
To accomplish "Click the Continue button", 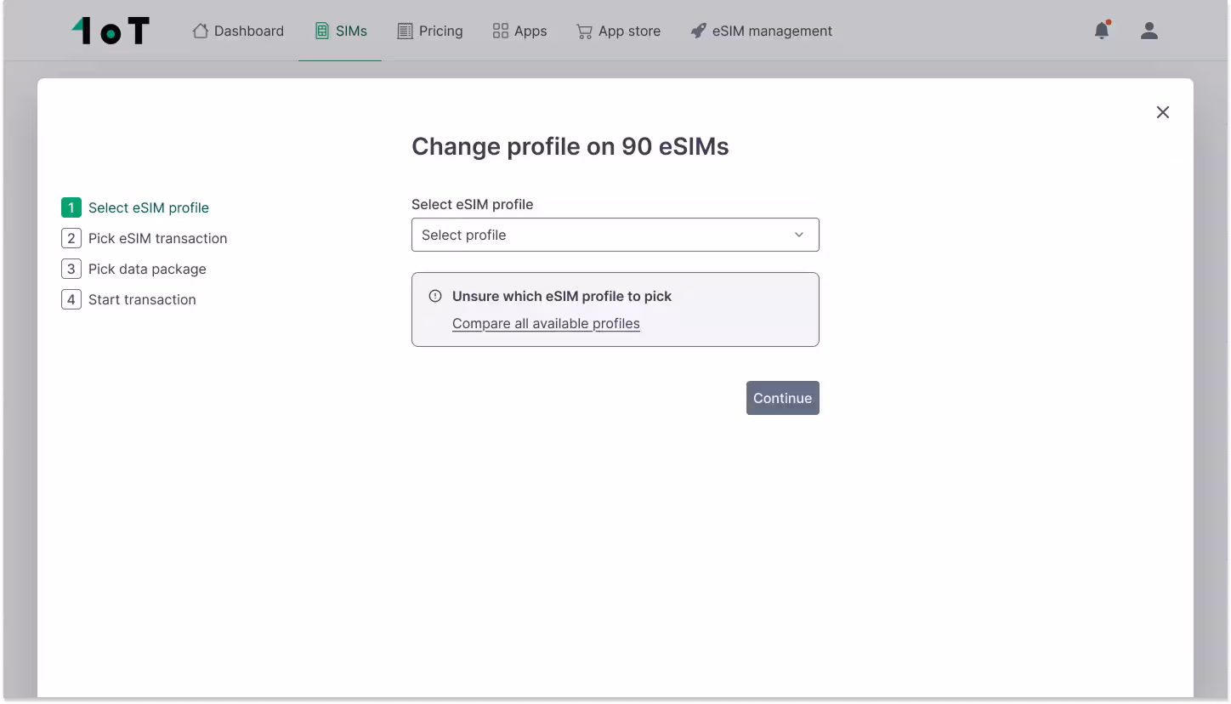I will point(783,398).
